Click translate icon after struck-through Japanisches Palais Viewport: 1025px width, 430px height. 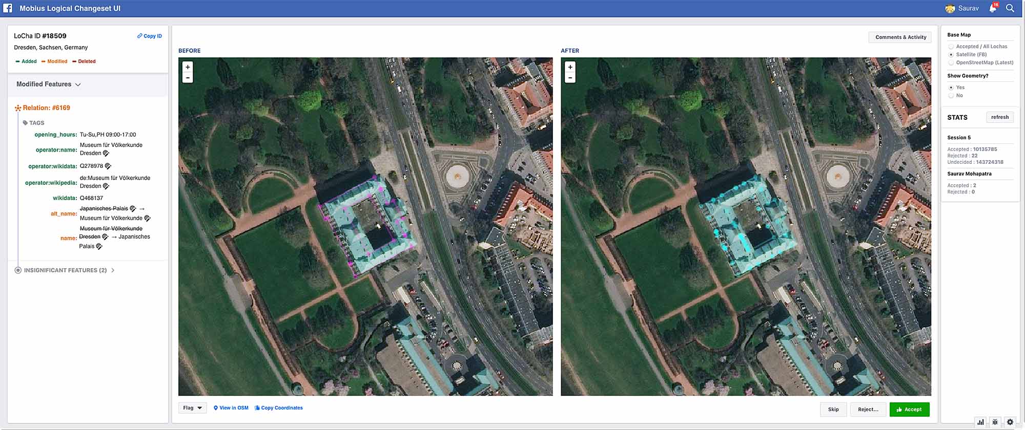(133, 208)
